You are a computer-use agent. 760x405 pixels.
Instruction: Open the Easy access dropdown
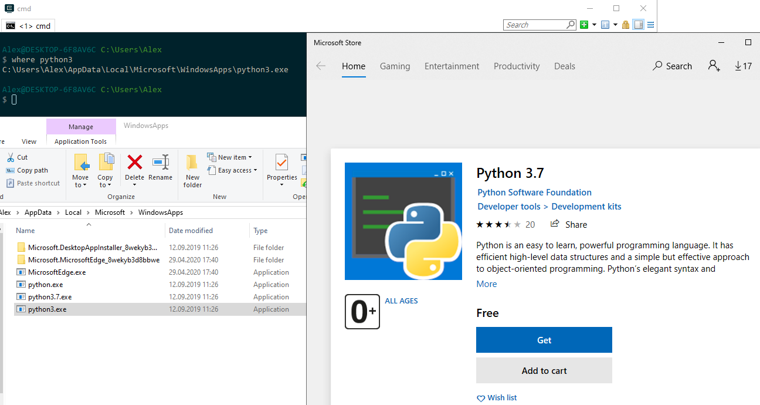pos(232,170)
